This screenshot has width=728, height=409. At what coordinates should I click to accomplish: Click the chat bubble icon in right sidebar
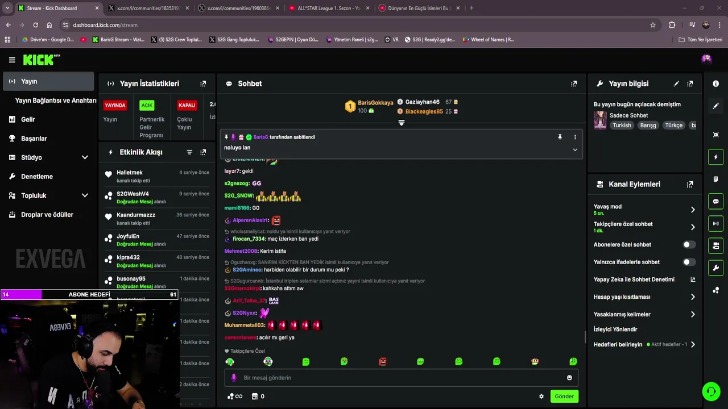click(x=715, y=201)
